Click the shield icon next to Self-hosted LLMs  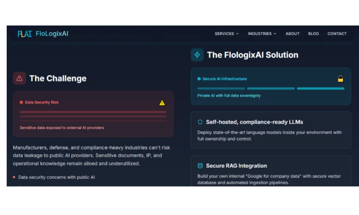click(x=200, y=122)
